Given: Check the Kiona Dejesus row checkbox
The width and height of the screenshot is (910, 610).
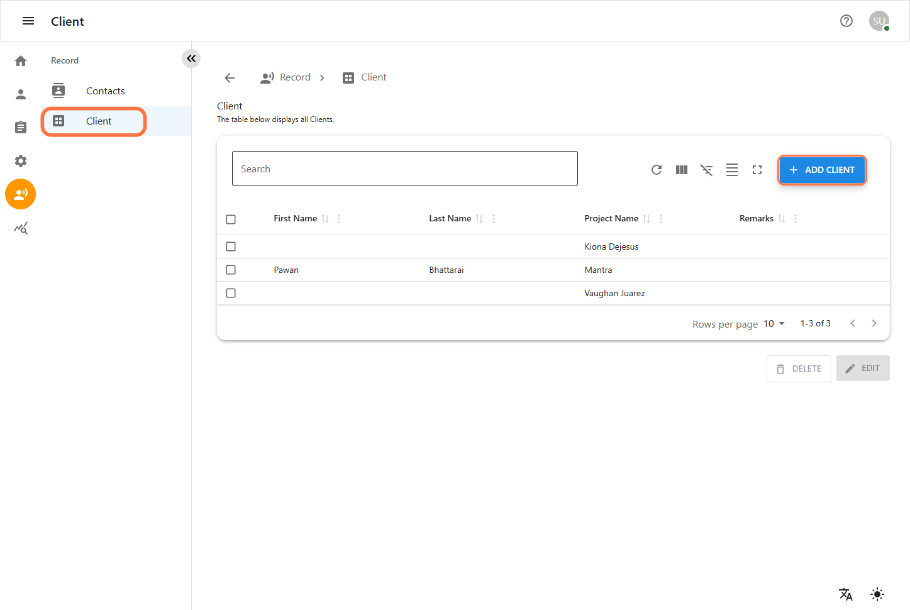Looking at the screenshot, I should pos(231,247).
